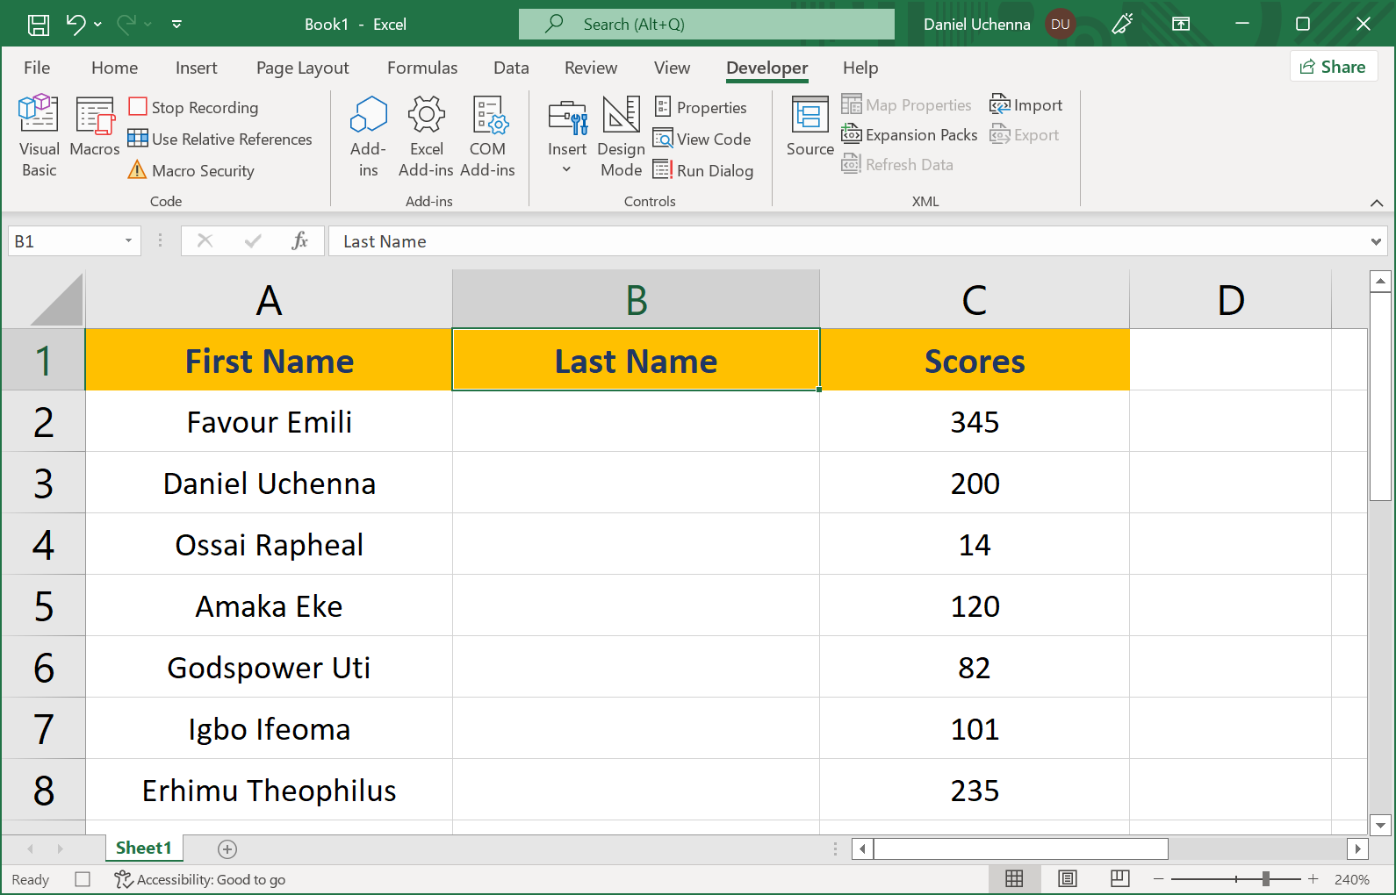Image resolution: width=1396 pixels, height=895 pixels.
Task: Click the View Code icon
Action: [663, 139]
